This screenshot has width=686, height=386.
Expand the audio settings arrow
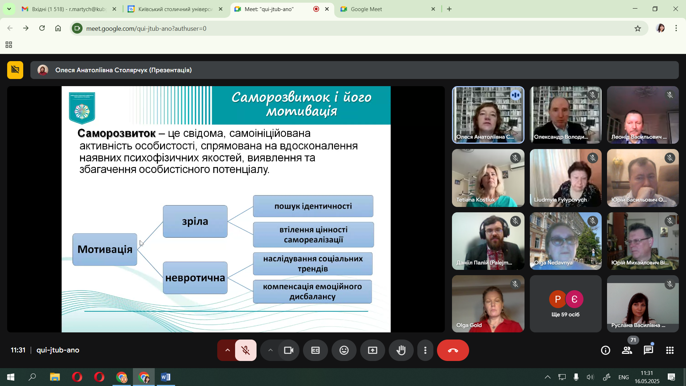[x=227, y=350]
